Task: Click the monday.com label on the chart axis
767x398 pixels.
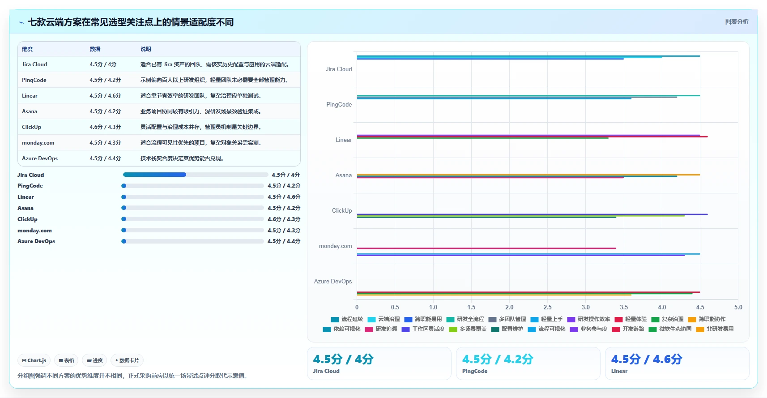Action: point(335,246)
